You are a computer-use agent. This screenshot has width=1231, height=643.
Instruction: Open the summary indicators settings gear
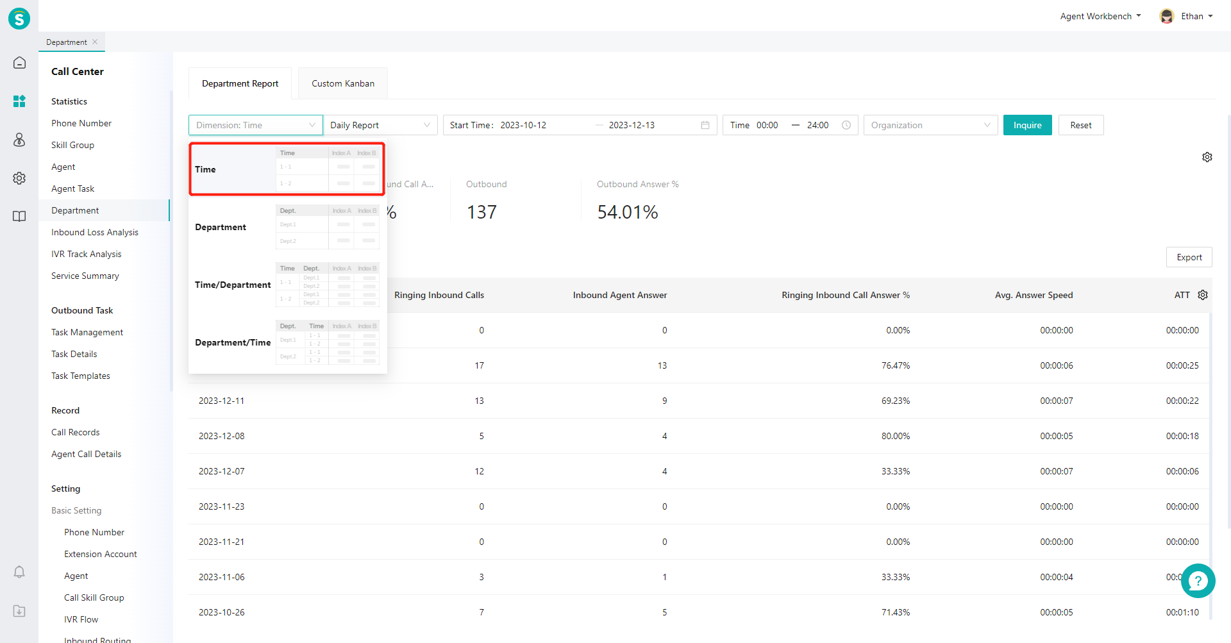point(1207,157)
